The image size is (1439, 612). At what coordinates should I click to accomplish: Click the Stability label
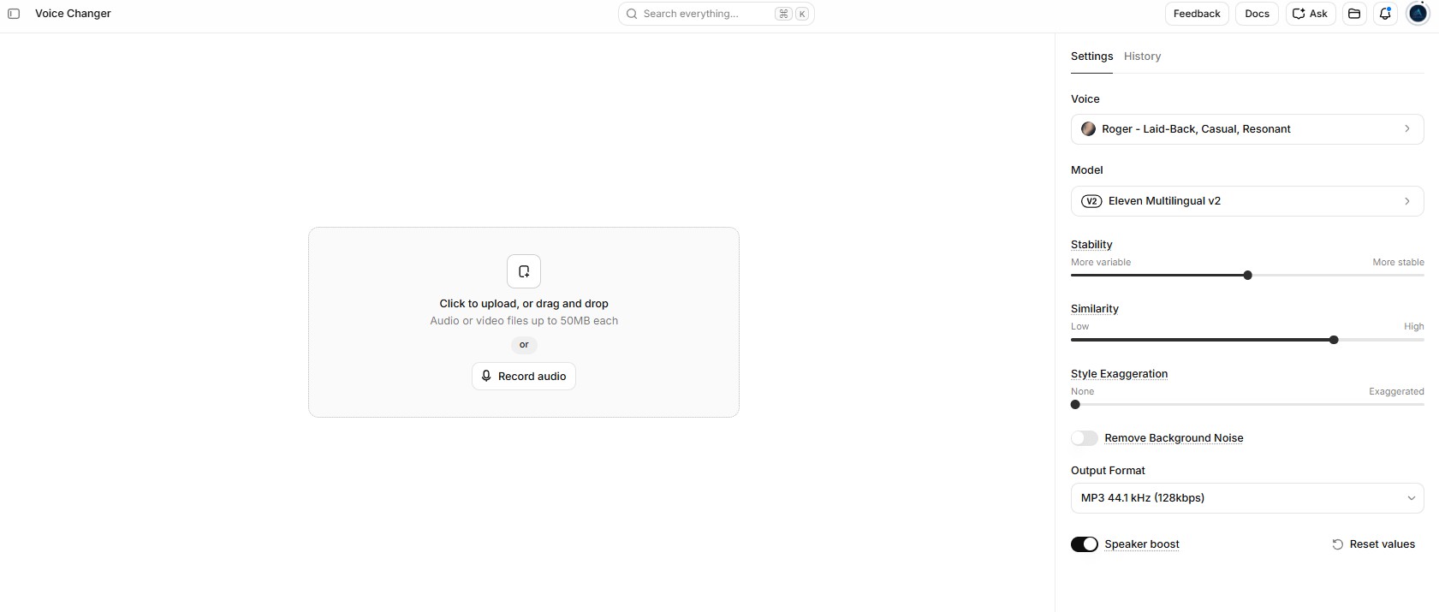tap(1091, 245)
